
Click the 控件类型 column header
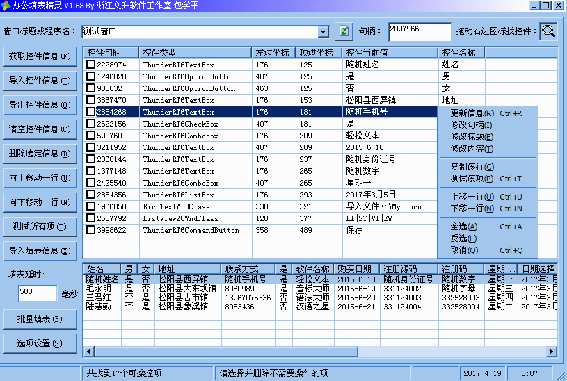[x=195, y=53]
